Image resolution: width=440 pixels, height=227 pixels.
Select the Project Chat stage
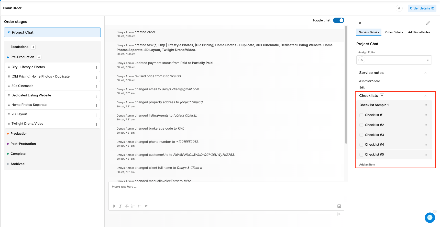[52, 32]
